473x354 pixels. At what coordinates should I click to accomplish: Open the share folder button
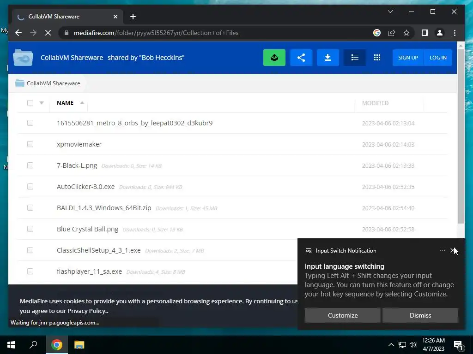tap(301, 58)
